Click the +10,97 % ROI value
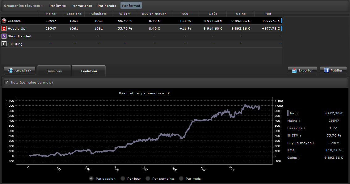This screenshot has height=184, width=350. pyautogui.click(x=334, y=150)
